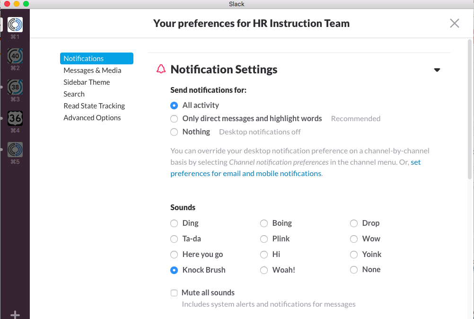Open the Advanced Options tab

pos(92,118)
